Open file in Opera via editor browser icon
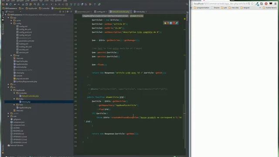279x157 pixels. (174, 23)
